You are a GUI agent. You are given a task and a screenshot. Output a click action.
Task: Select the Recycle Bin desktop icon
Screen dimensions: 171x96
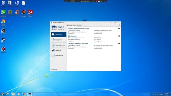tap(3, 3)
